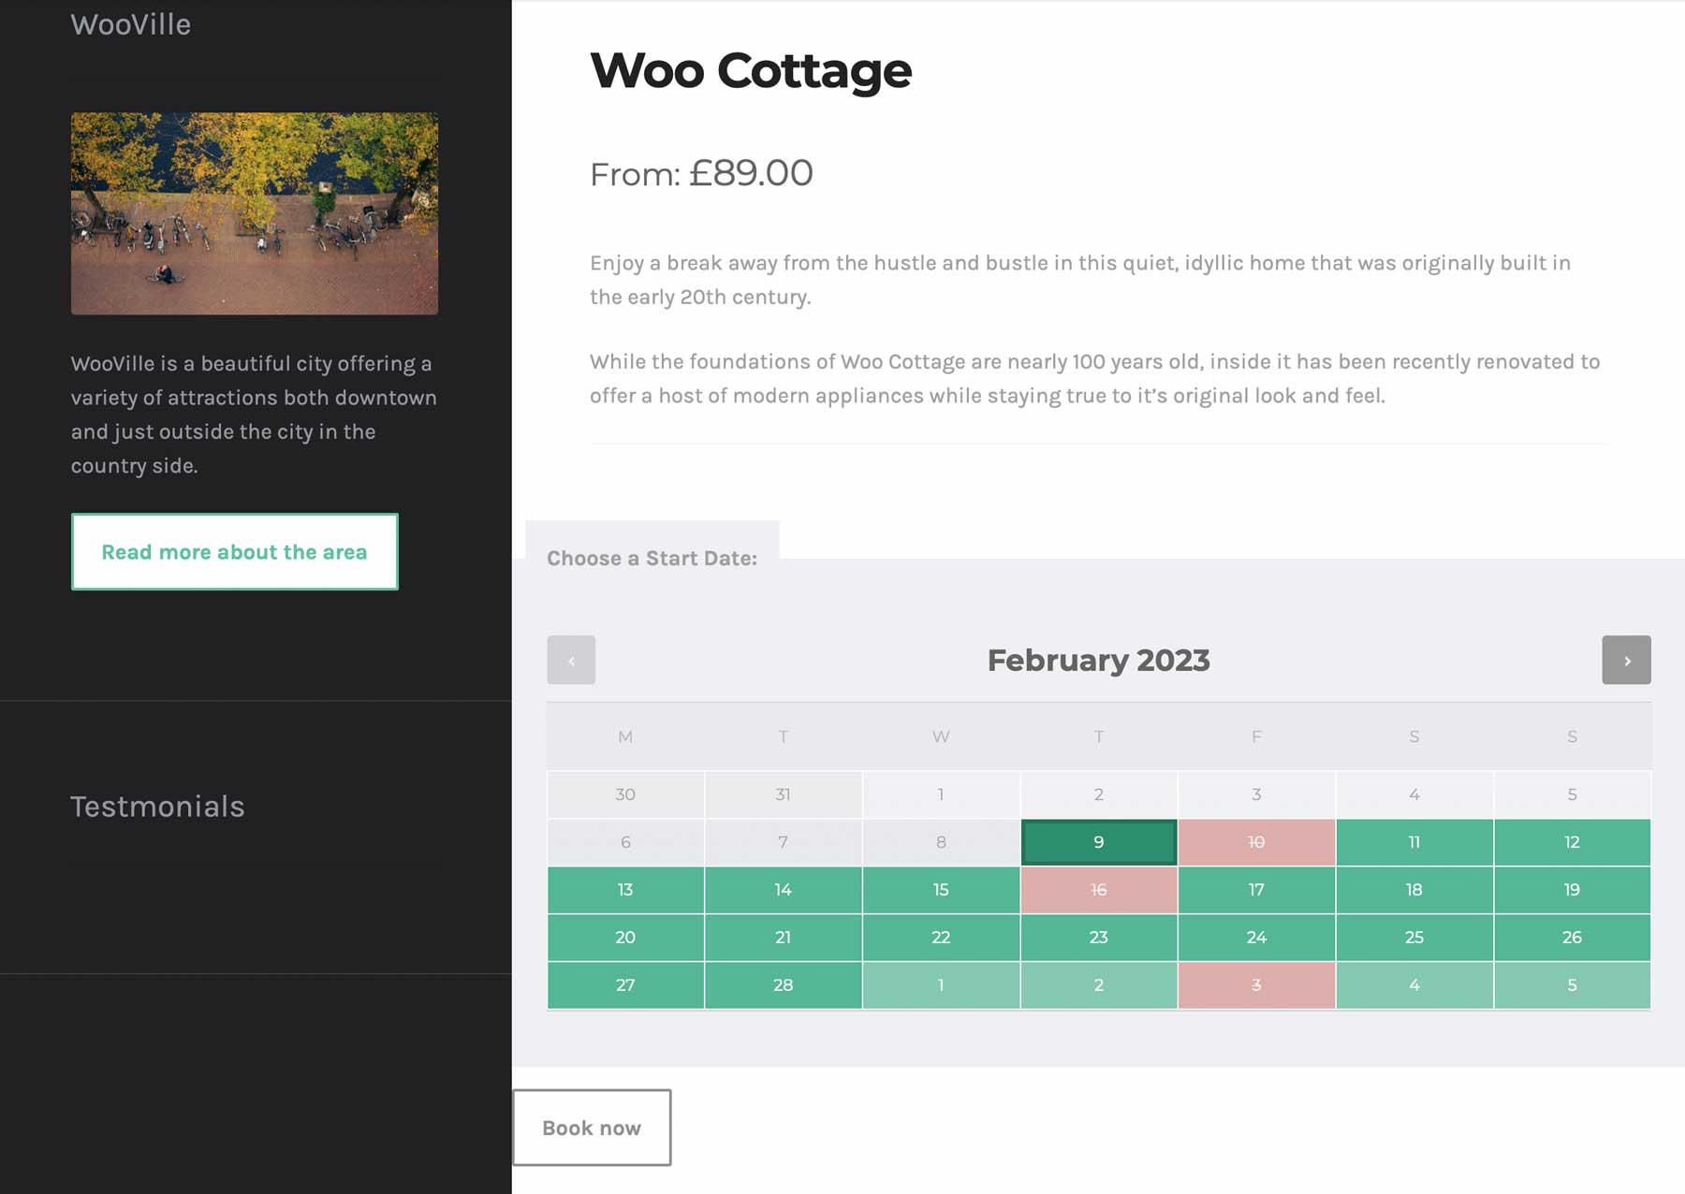Select the unavailable date February 10
This screenshot has height=1194, width=1685.
(x=1256, y=842)
